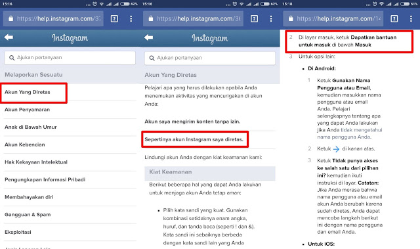Expand 'Sepertinya akun Instagram saya diretas.'
This screenshot has width=420, height=249.
click(x=194, y=139)
